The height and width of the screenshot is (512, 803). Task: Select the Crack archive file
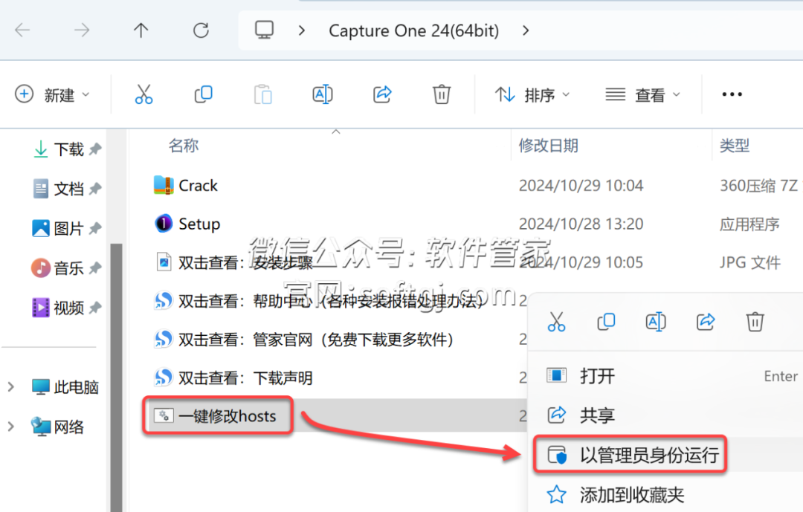[x=185, y=185]
